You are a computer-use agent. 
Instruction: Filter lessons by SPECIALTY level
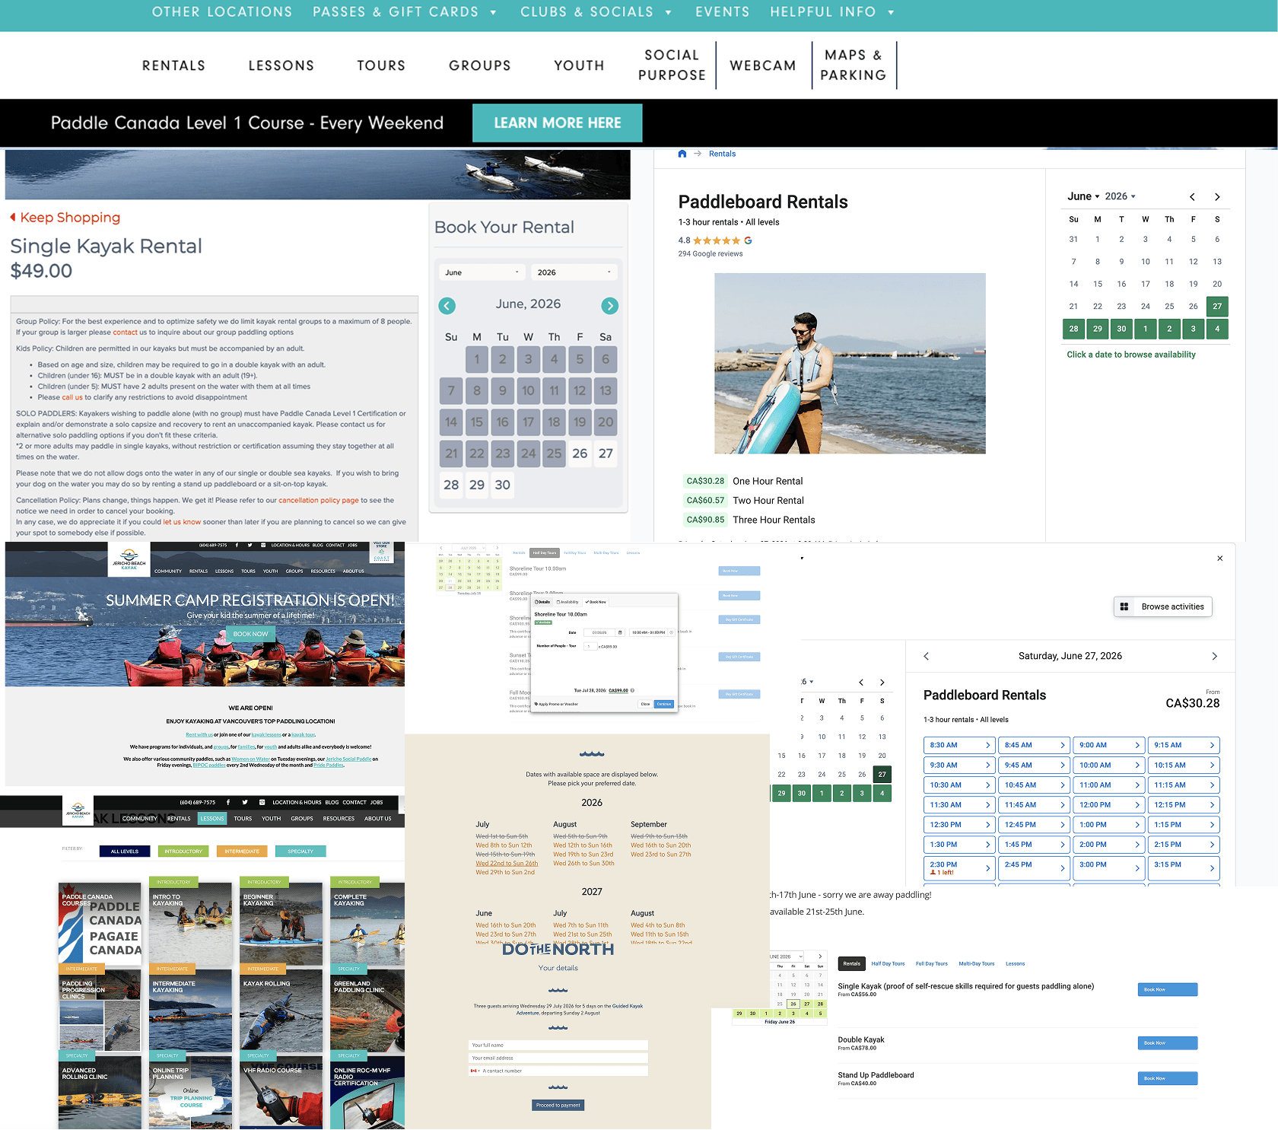pyautogui.click(x=300, y=851)
